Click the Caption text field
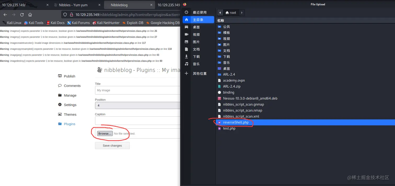The width and height of the screenshot is (395, 186). pos(138,121)
